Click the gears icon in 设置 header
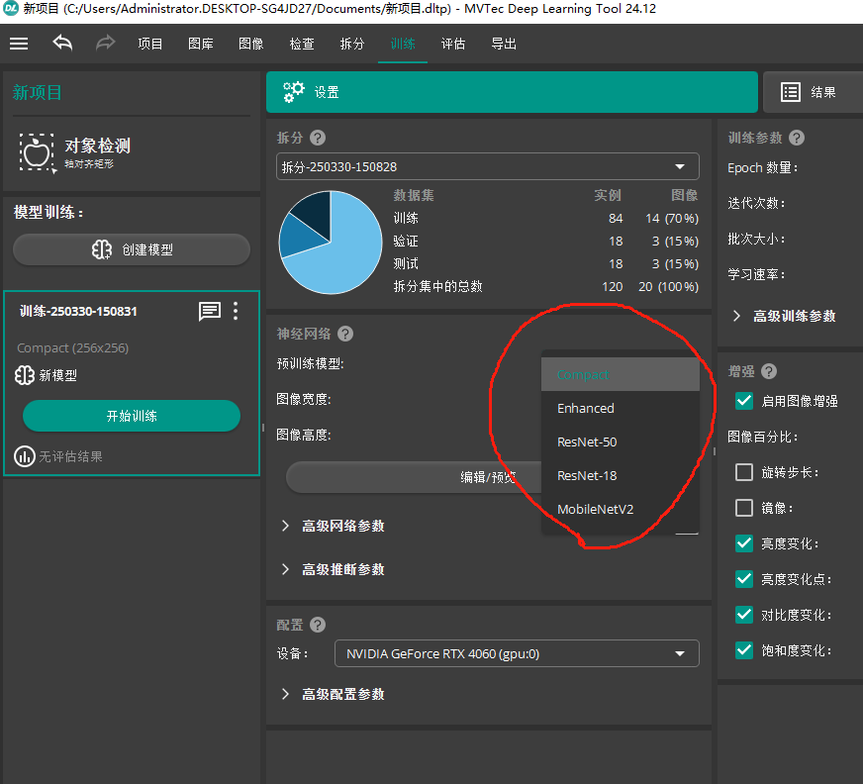 pyautogui.click(x=293, y=92)
